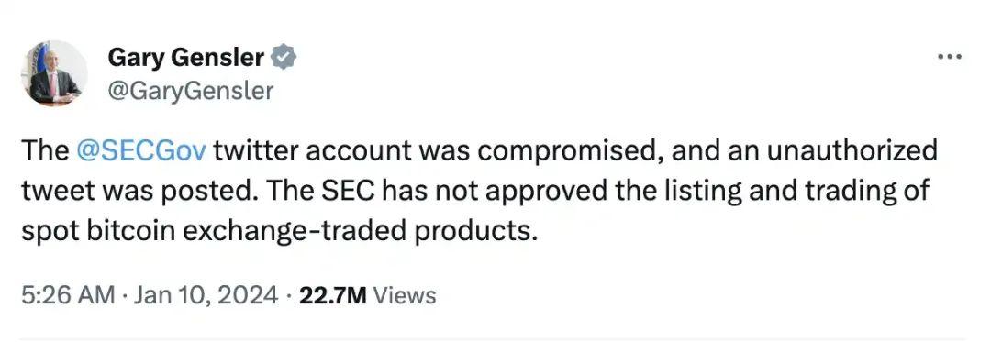Click the 5:26 AM timestamp
The width and height of the screenshot is (991, 342).
(x=68, y=294)
